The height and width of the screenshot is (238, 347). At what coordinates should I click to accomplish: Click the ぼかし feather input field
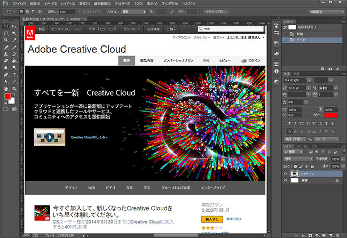coord(67,12)
